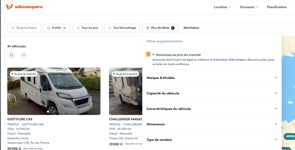Expand the Marque & Modèle section

(x=212, y=78)
